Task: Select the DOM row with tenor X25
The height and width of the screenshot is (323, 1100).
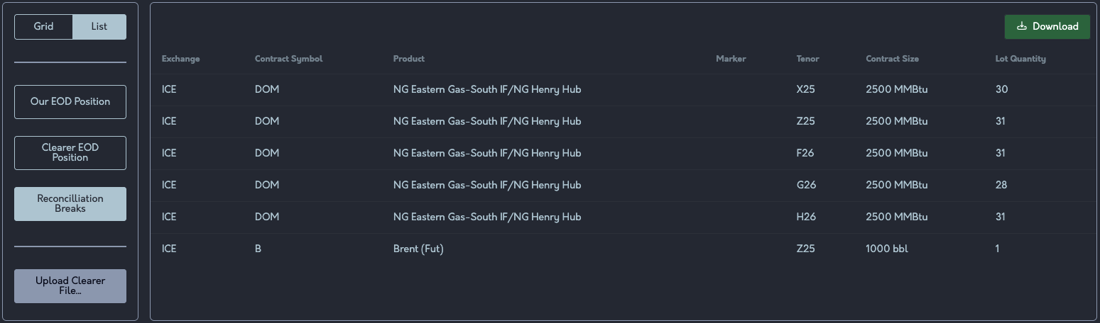Action: pyautogui.click(x=487, y=90)
